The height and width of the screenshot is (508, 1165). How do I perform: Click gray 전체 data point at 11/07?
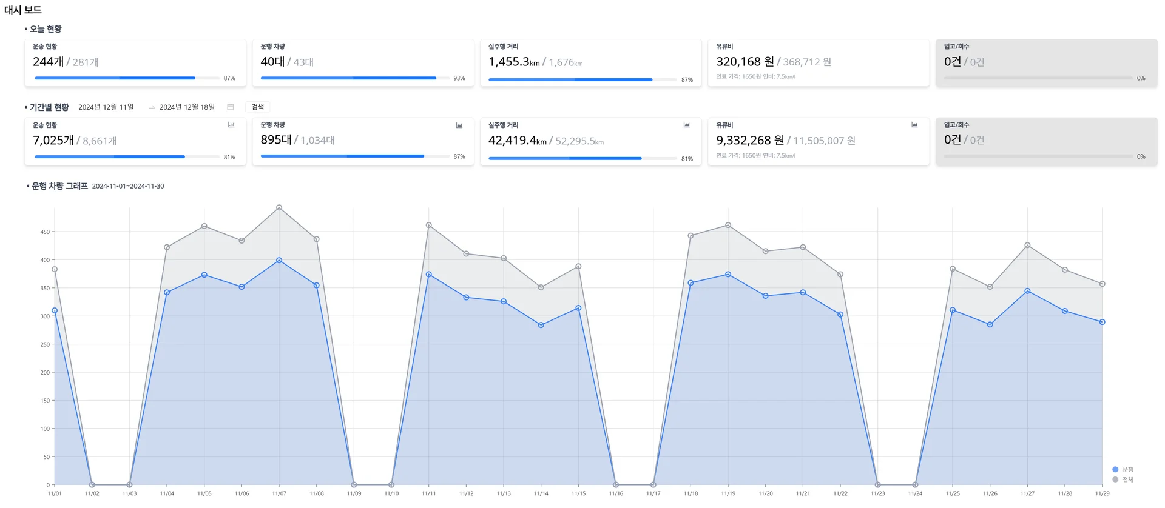pyautogui.click(x=279, y=207)
